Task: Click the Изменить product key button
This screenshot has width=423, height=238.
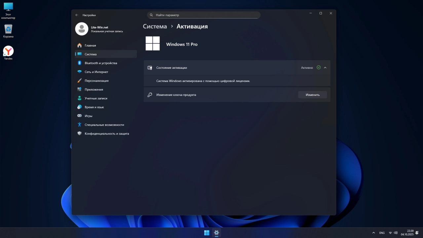Action: (313, 95)
